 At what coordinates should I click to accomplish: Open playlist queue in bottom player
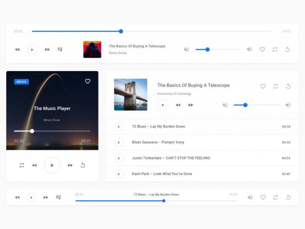[x=58, y=197]
